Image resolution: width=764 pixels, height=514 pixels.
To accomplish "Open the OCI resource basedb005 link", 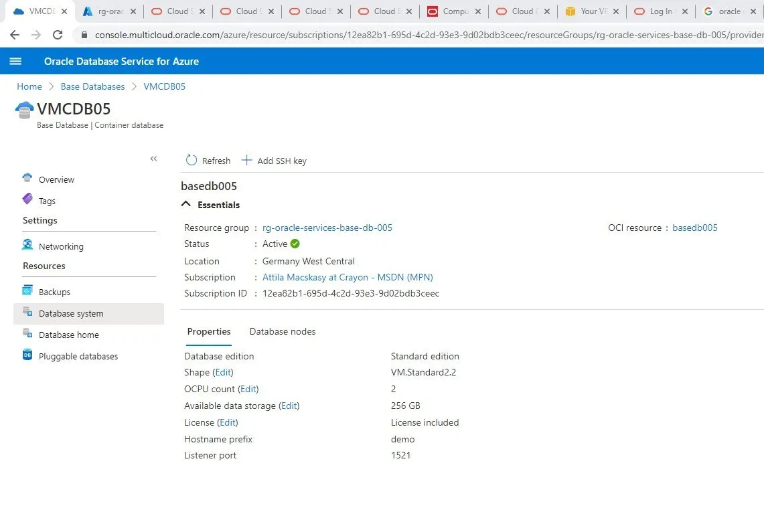I will coord(695,228).
